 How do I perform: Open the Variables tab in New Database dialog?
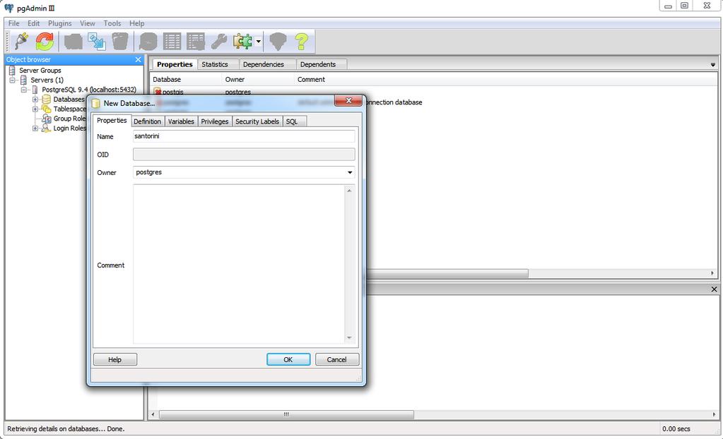coord(181,121)
